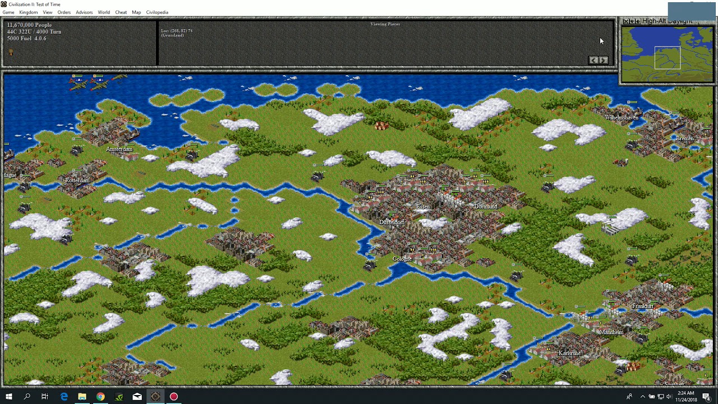Click the minimap up-arrow icon

click(x=638, y=21)
